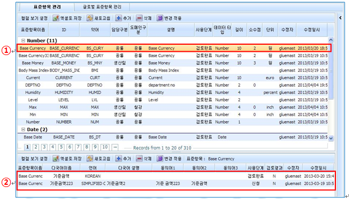349x199 pixels.
Task: Click the 'euro' unit cell
Action: (270, 77)
